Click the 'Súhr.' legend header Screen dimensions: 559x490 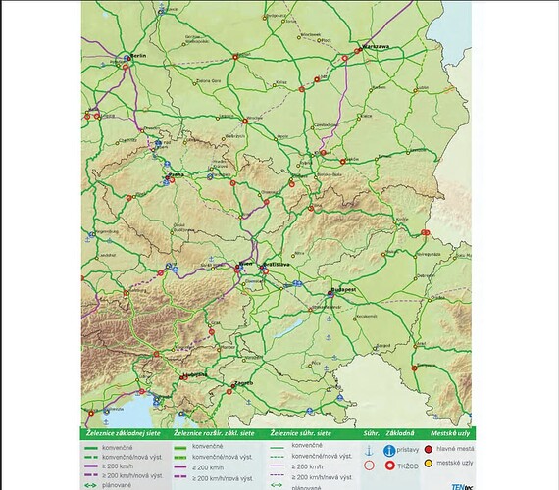[x=371, y=433]
